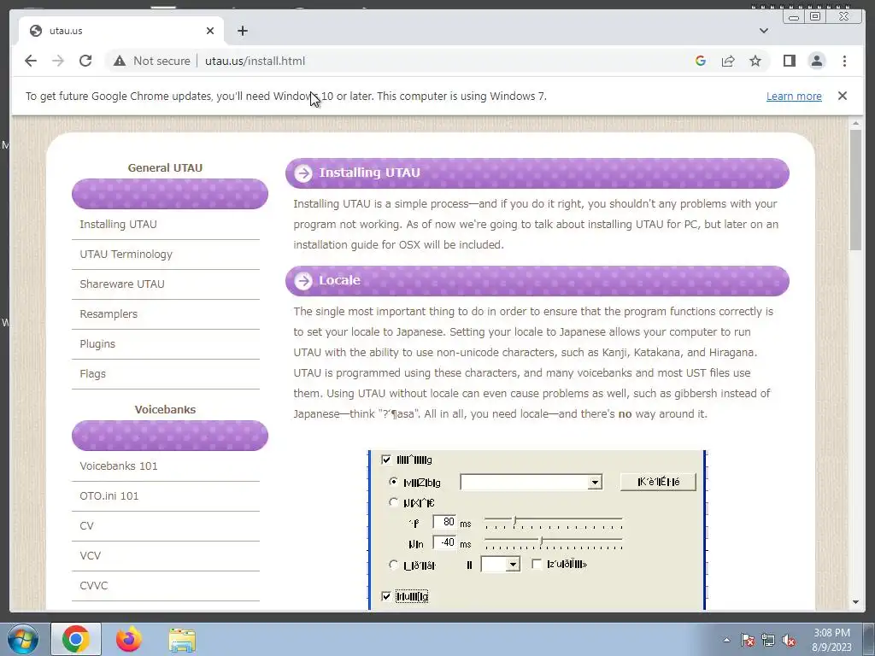875x656 pixels.
Task: Click the forward navigation arrow
Action: pos(58,61)
